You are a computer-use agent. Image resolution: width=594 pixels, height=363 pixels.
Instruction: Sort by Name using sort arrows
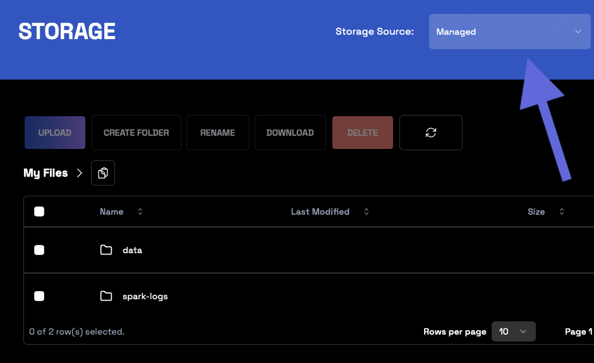click(140, 211)
